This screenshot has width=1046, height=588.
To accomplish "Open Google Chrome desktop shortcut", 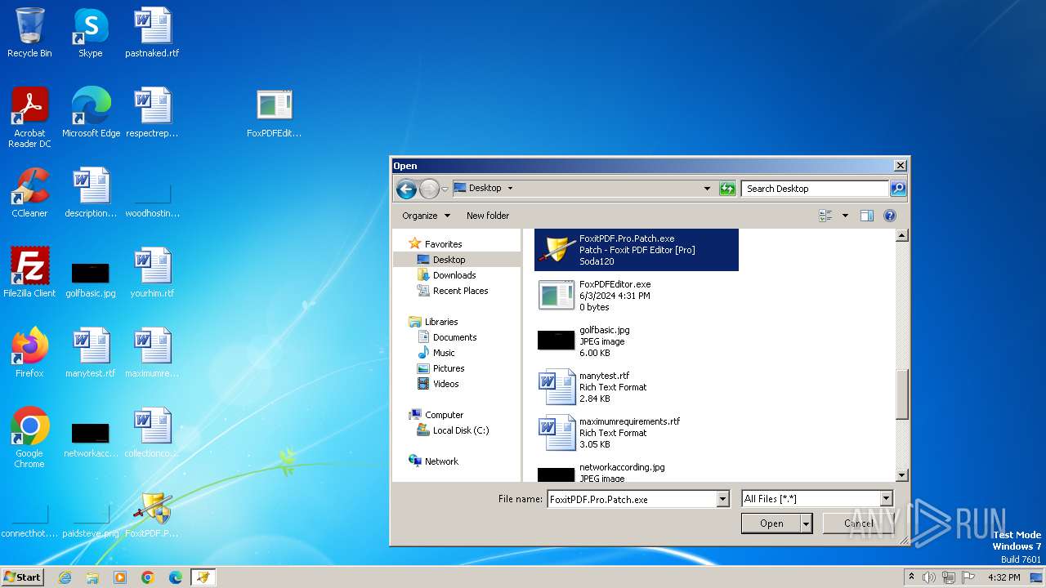I will click(29, 438).
